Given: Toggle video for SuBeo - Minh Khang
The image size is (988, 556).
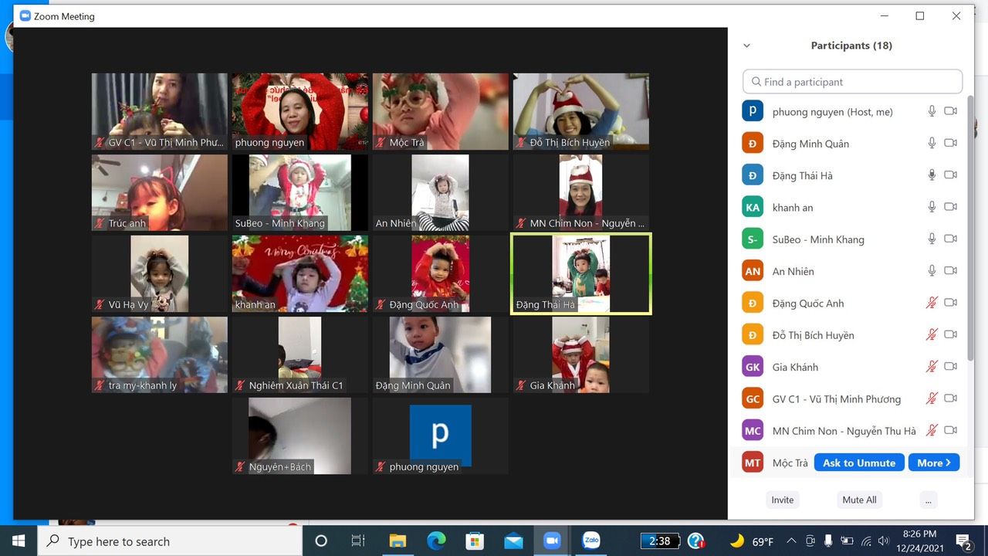Looking at the screenshot, I should 950,239.
